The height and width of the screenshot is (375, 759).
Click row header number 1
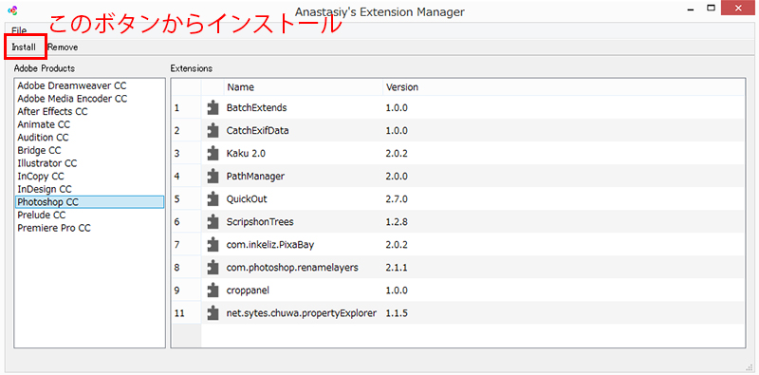click(186, 107)
